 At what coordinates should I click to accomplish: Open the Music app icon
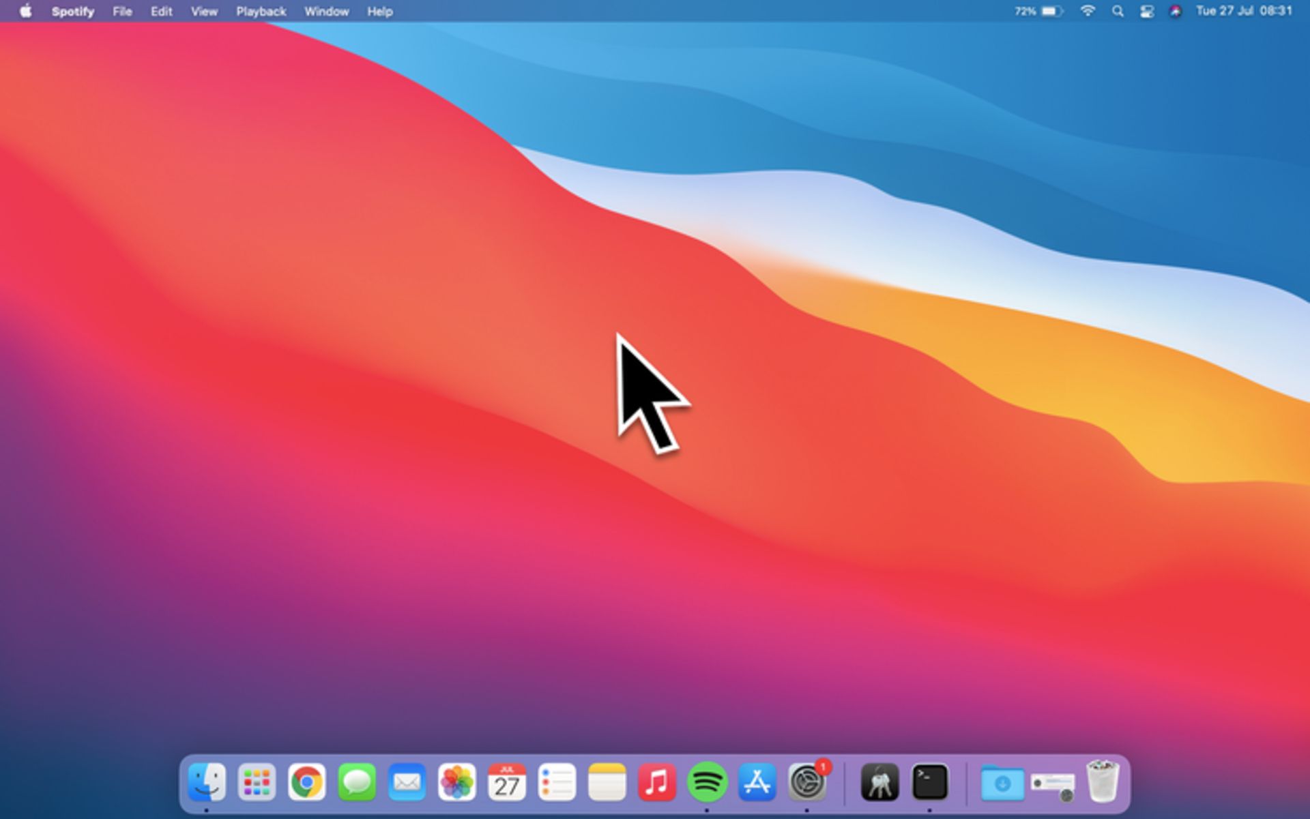[656, 782]
